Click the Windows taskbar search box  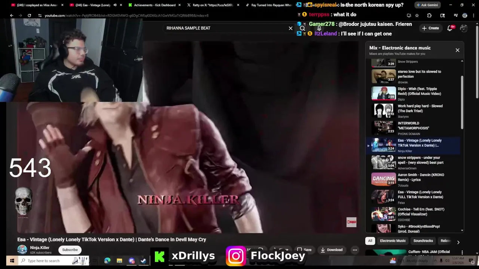coord(53,260)
